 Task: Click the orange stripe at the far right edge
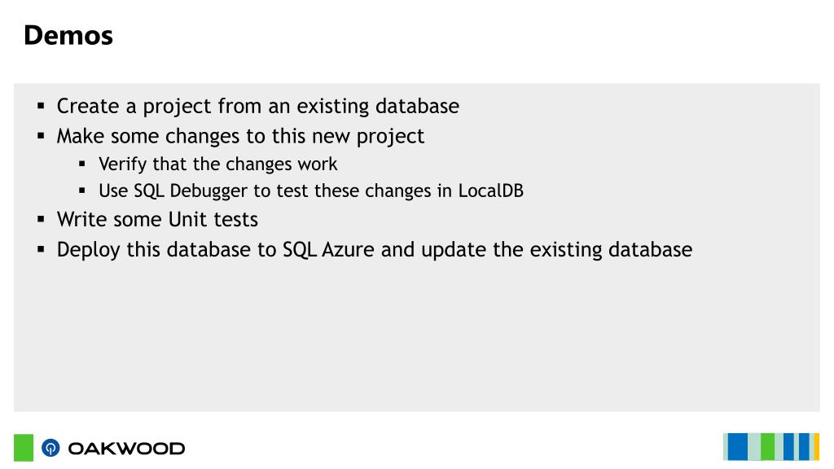click(816, 447)
